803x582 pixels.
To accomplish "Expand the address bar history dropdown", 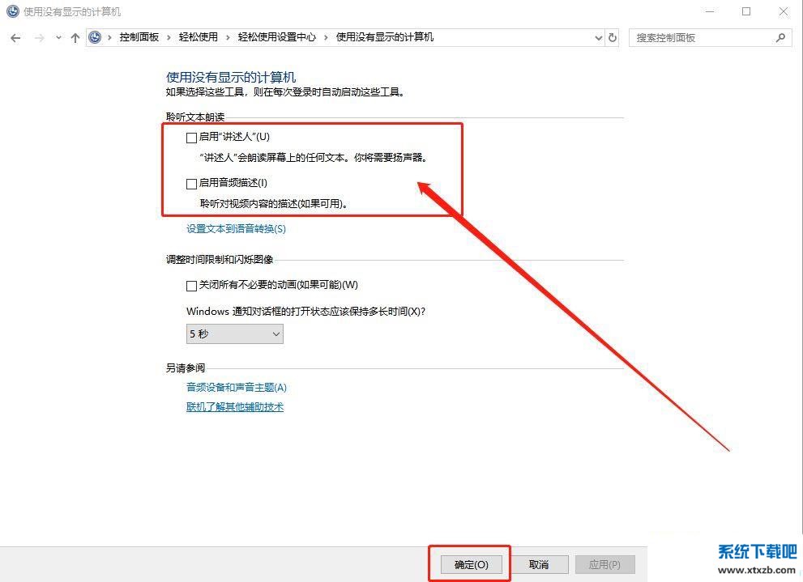I will pyautogui.click(x=599, y=37).
